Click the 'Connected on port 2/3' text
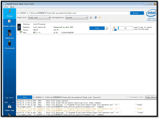160x119 pixels. pos(63,27)
